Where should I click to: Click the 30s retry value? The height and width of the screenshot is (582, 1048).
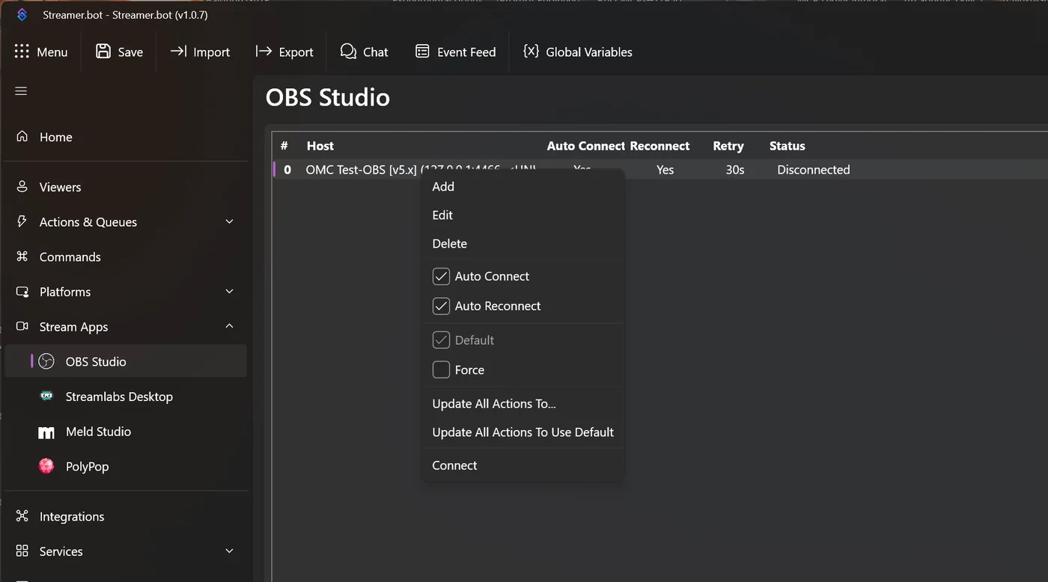pyautogui.click(x=735, y=170)
